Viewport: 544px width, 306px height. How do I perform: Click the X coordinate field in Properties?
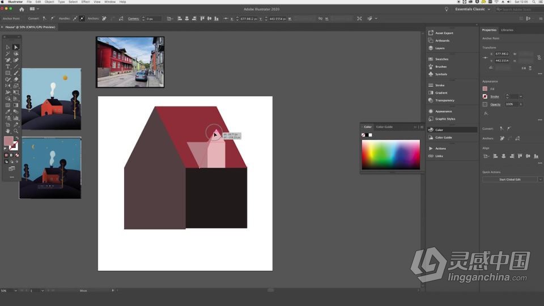tap(501, 54)
